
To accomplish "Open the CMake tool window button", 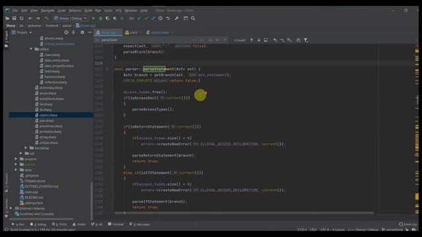I will pos(79,224).
